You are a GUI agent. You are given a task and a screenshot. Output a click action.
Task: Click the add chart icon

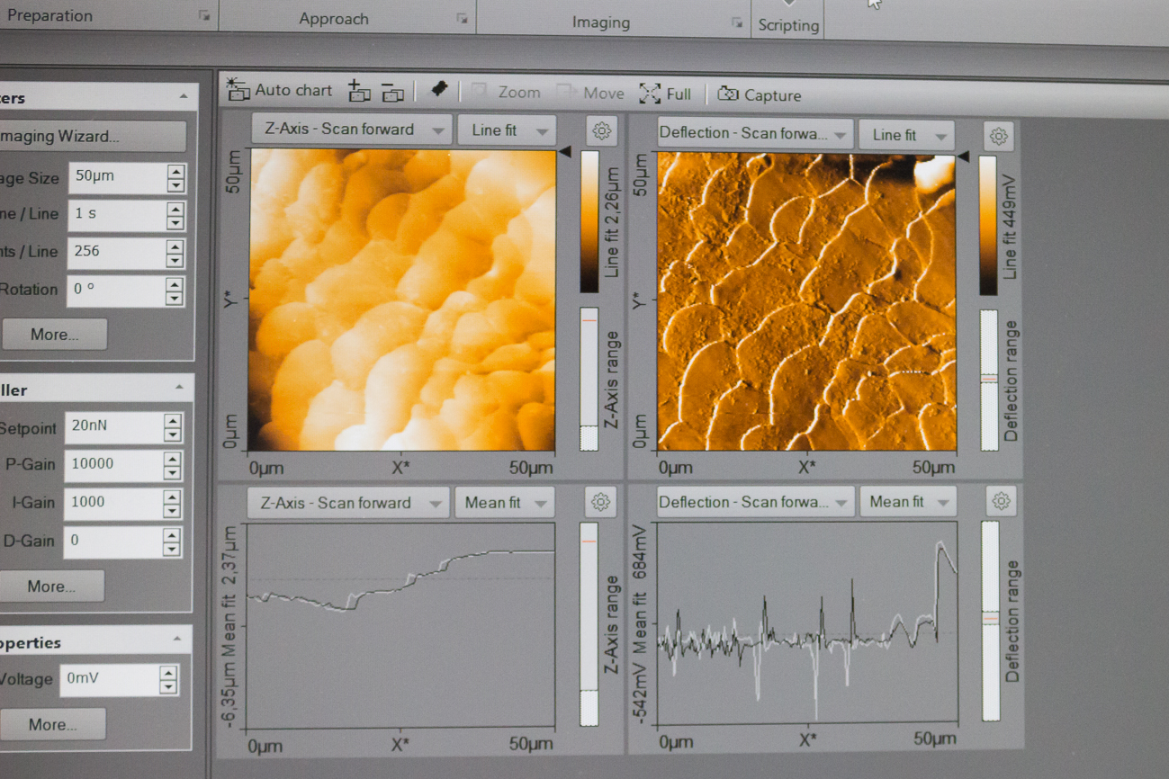coord(359,91)
